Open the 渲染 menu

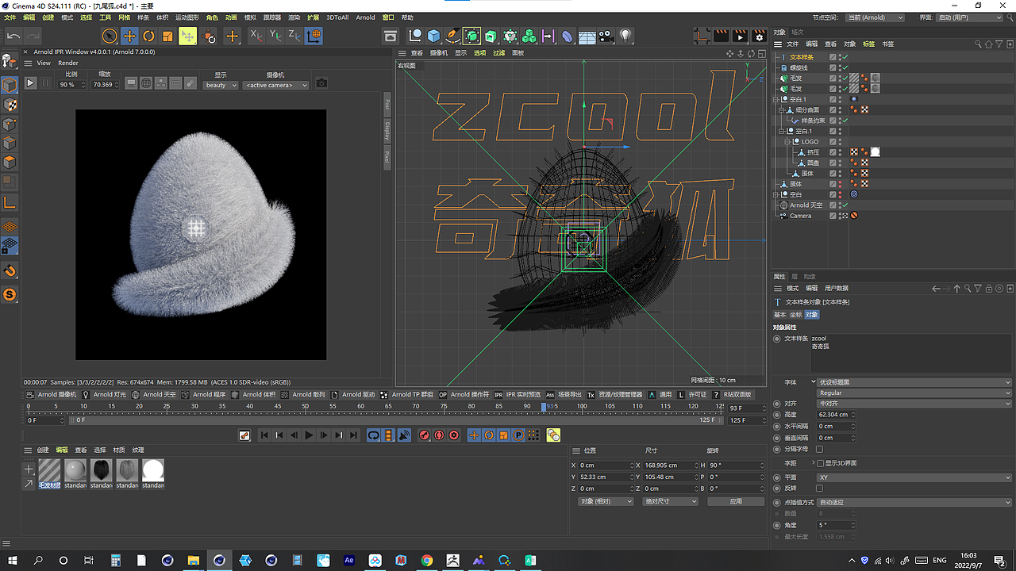coord(294,17)
